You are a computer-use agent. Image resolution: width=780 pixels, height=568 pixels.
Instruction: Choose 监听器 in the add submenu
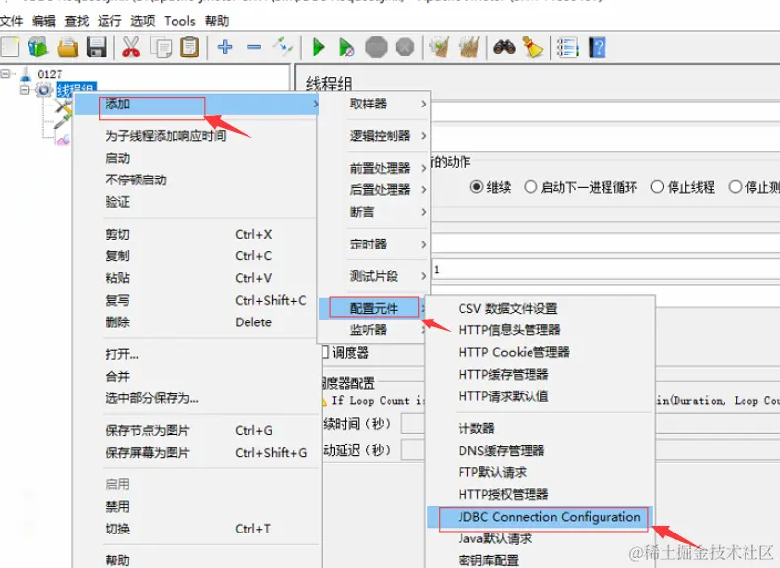pos(373,329)
